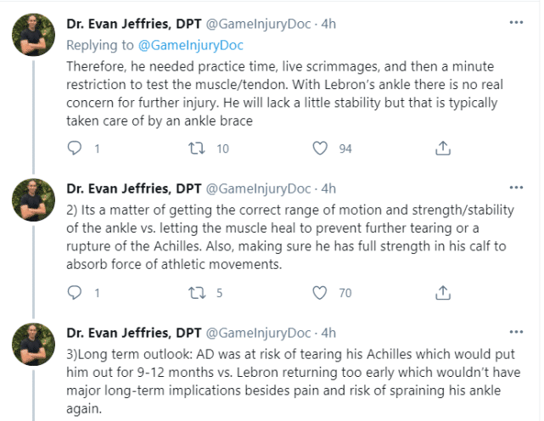The width and height of the screenshot is (544, 421).
Task: Click @GameInjuryDoc handle on second tweet
Action: pyautogui.click(x=258, y=188)
